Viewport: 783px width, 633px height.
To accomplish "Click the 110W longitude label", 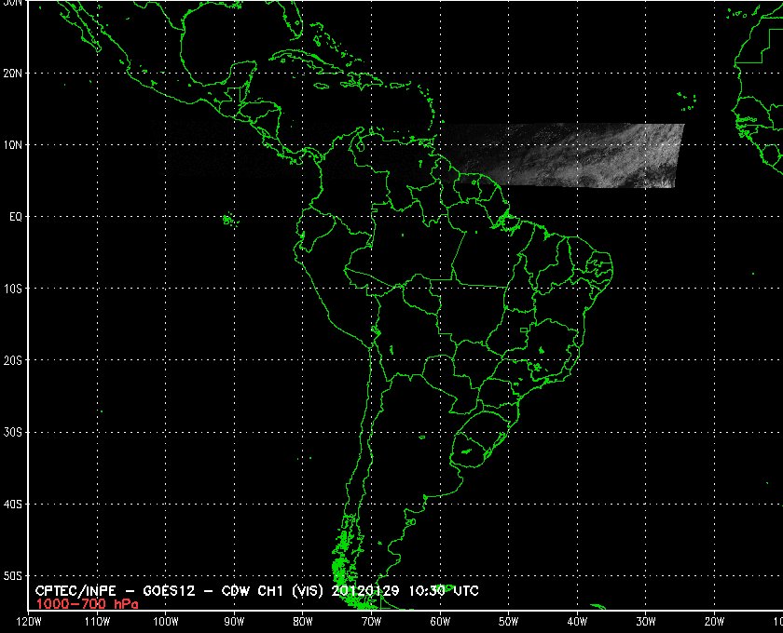I will (97, 622).
